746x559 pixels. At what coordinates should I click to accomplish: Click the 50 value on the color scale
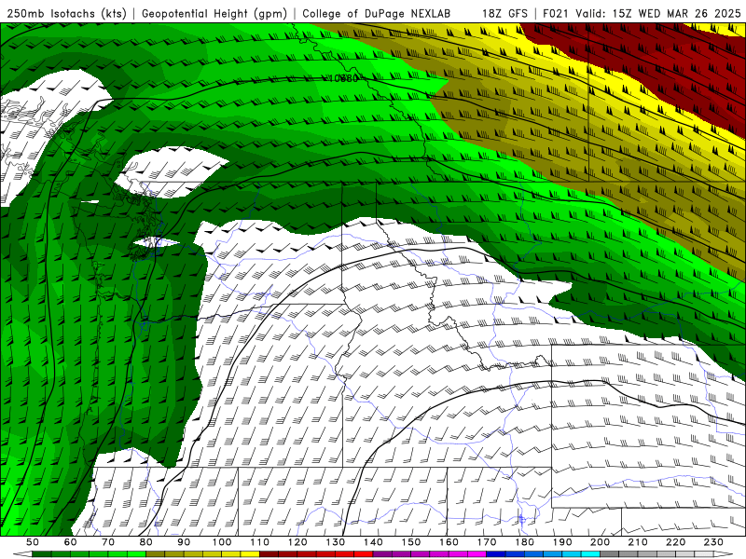33,542
